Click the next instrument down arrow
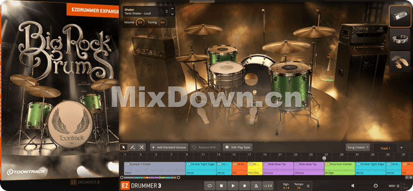413x191 pixels. pyautogui.click(x=172, y=14)
